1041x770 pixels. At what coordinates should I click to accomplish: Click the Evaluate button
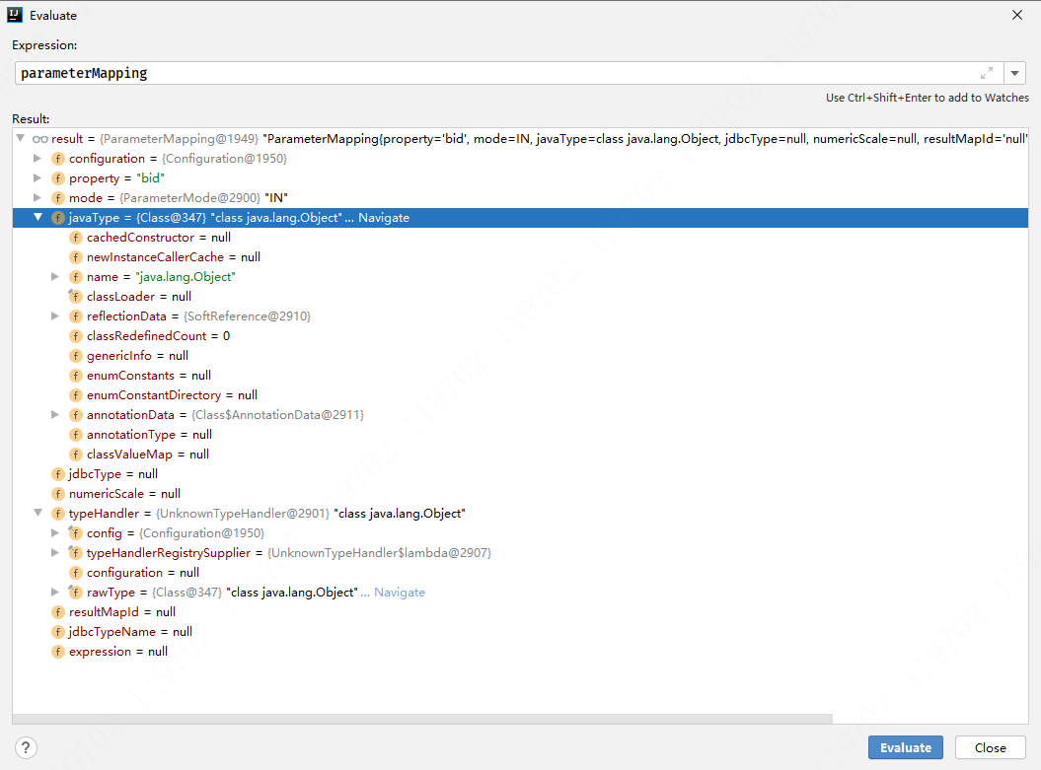click(905, 747)
